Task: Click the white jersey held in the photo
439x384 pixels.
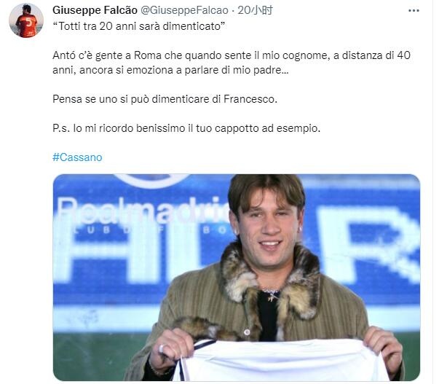Action: 284,361
